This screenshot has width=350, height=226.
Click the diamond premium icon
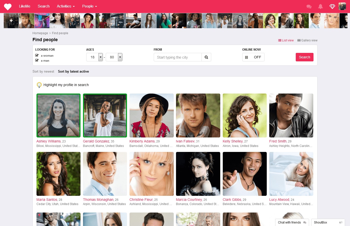click(x=332, y=7)
